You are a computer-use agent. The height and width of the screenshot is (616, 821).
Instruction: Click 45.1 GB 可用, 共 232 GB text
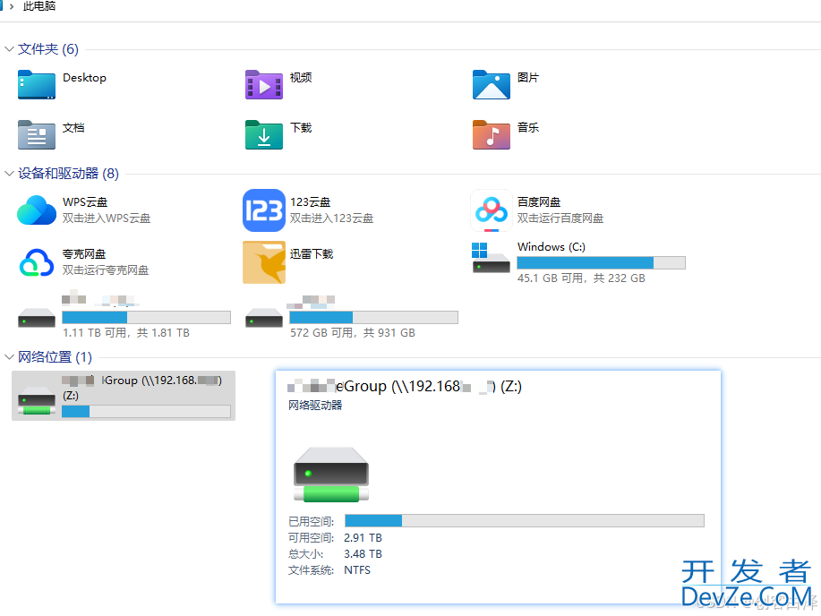pyautogui.click(x=581, y=278)
